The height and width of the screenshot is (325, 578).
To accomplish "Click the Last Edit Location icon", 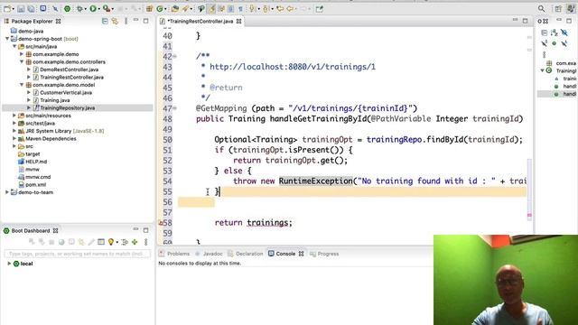I will coord(280,8).
